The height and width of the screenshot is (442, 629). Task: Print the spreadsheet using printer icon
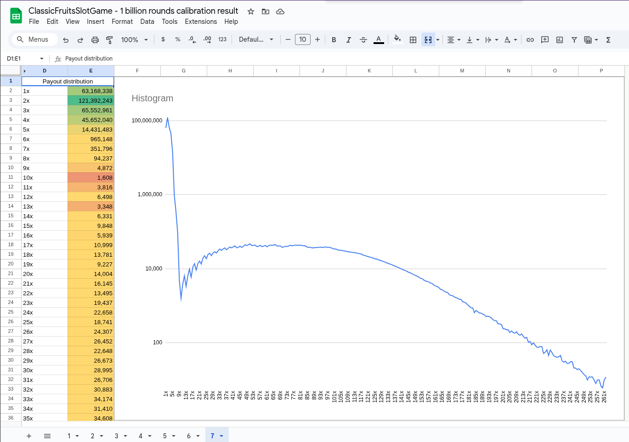(x=95, y=40)
